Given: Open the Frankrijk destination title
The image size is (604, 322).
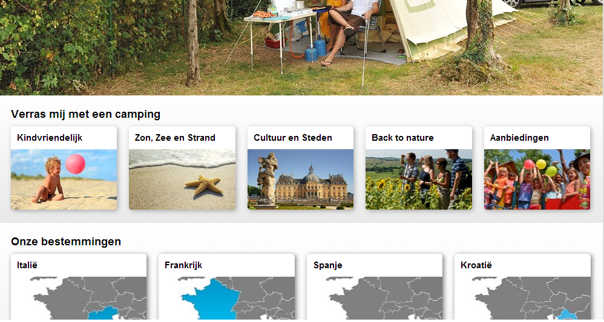Looking at the screenshot, I should [183, 265].
